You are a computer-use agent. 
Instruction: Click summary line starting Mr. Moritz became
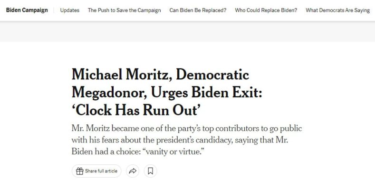186,128
